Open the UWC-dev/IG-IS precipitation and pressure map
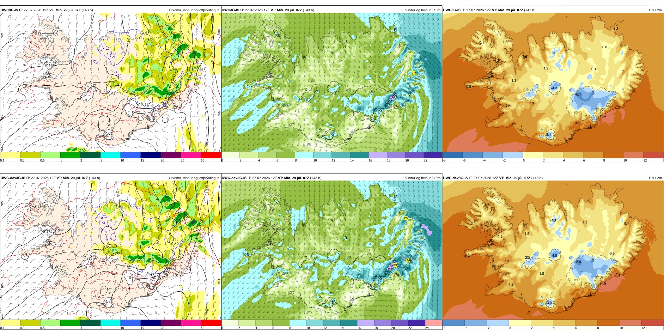Screen dimensions: 670x335 (x=110, y=250)
